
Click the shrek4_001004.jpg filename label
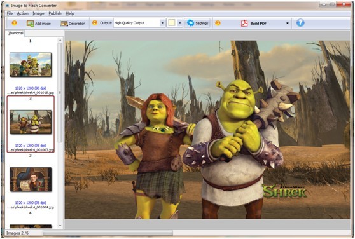(31, 207)
